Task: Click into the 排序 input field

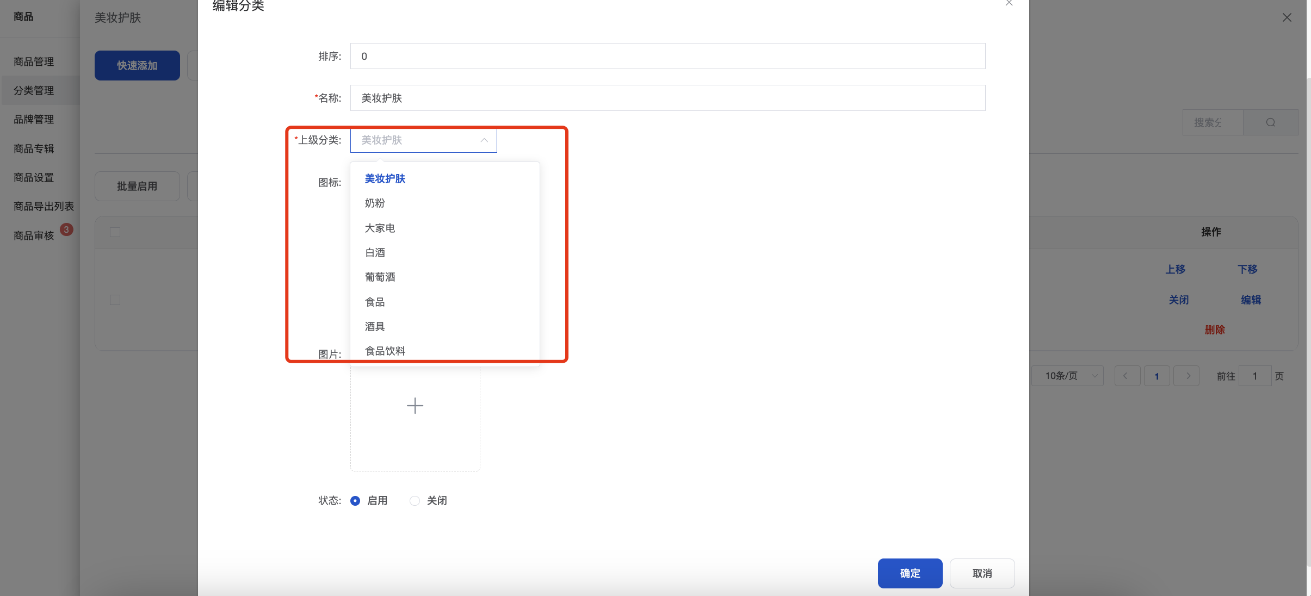Action: pos(667,56)
